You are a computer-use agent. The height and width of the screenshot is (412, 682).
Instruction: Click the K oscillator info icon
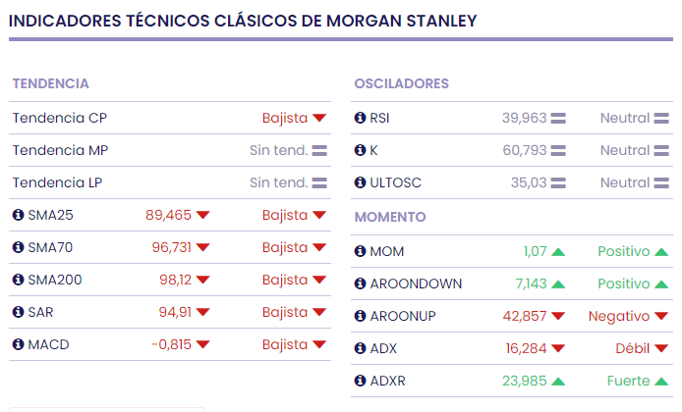[361, 151]
